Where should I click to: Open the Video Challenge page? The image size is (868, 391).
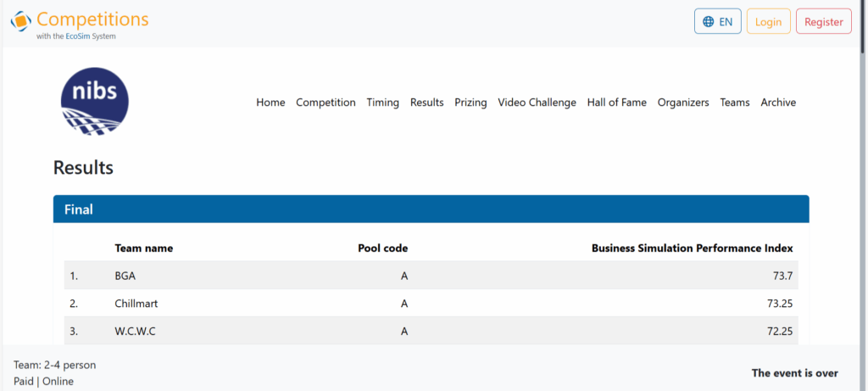[x=537, y=103]
